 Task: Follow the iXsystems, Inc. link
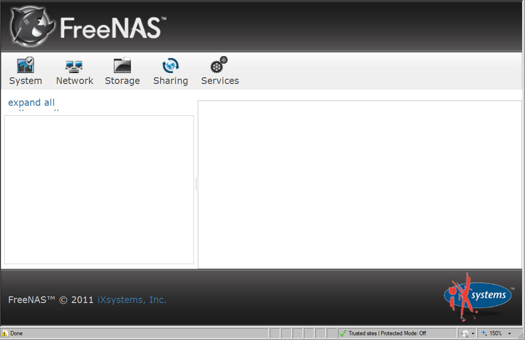coord(132,300)
